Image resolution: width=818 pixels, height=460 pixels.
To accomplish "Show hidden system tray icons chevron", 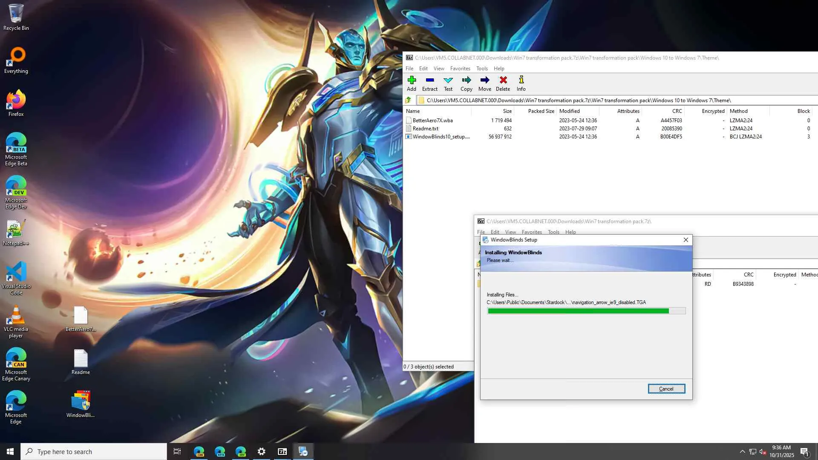I will point(742,451).
